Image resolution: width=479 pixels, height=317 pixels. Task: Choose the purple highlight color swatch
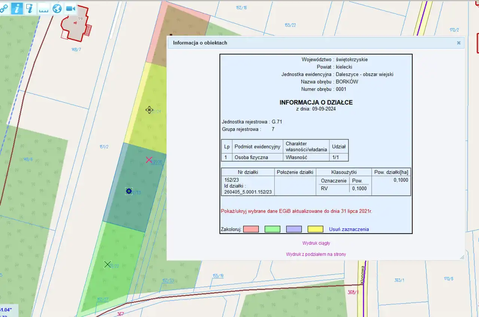(x=294, y=229)
